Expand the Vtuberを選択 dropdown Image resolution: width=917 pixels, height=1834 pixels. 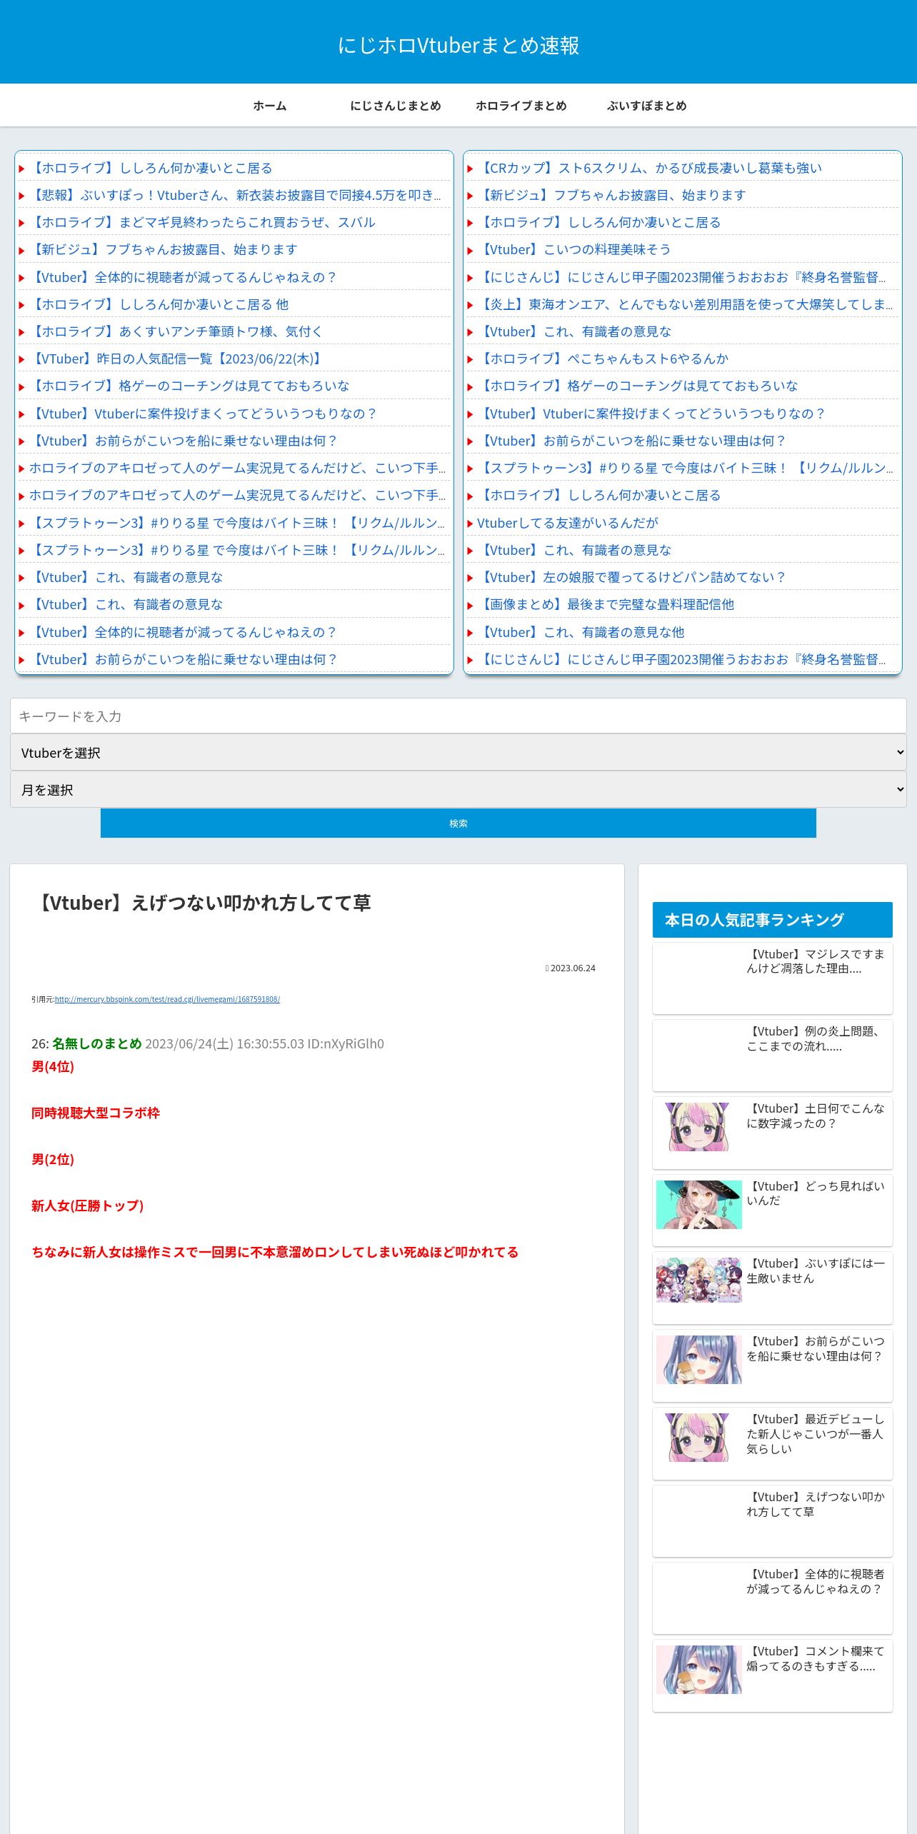[x=459, y=753]
